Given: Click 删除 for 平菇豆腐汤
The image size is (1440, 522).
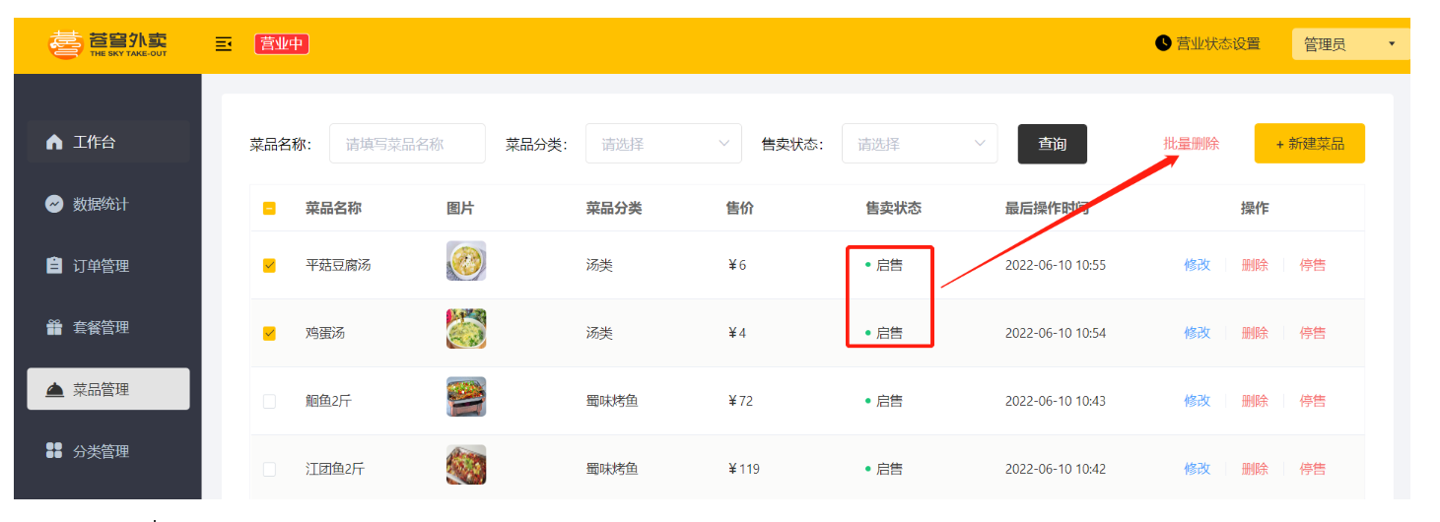Looking at the screenshot, I should tap(1255, 265).
